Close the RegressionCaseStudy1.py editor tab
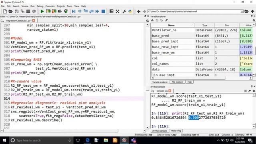The width and height of the screenshot is (256, 144). (34, 20)
